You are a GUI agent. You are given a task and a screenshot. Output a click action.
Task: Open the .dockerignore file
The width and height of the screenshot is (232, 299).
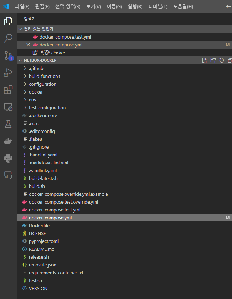(124, 115)
